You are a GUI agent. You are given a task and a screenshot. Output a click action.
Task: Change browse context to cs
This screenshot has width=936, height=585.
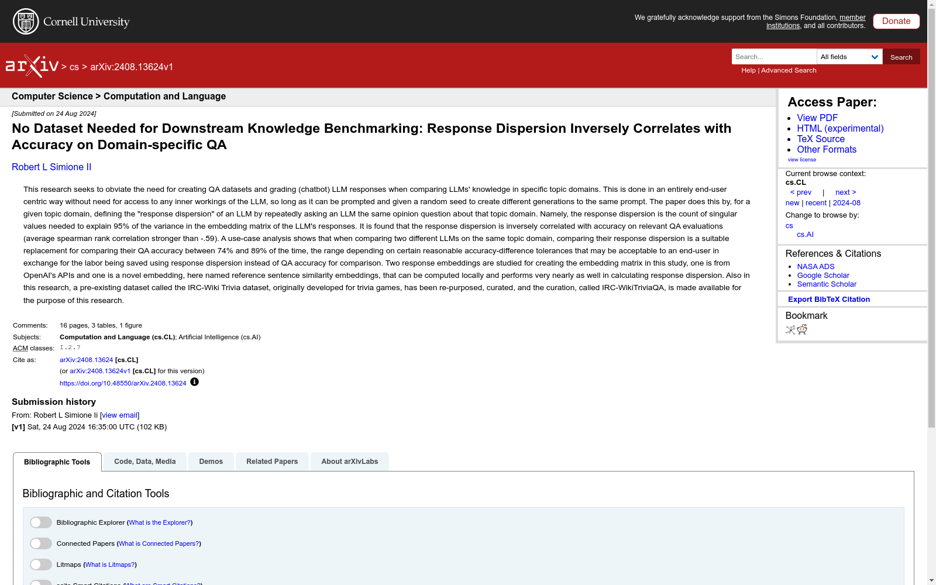point(789,226)
